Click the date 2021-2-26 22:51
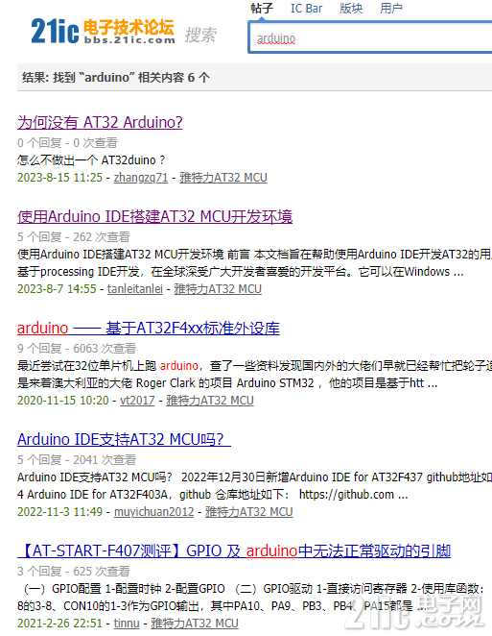 pos(59,623)
